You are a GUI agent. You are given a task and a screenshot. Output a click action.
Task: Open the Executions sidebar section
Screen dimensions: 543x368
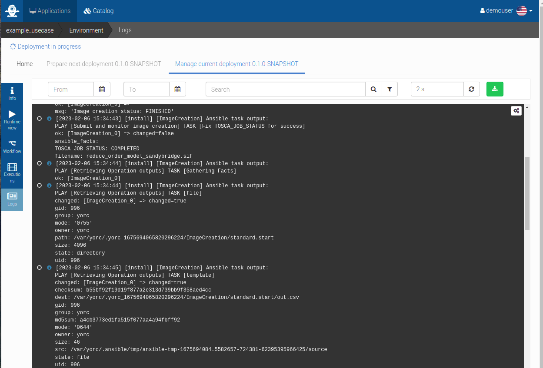pyautogui.click(x=12, y=173)
